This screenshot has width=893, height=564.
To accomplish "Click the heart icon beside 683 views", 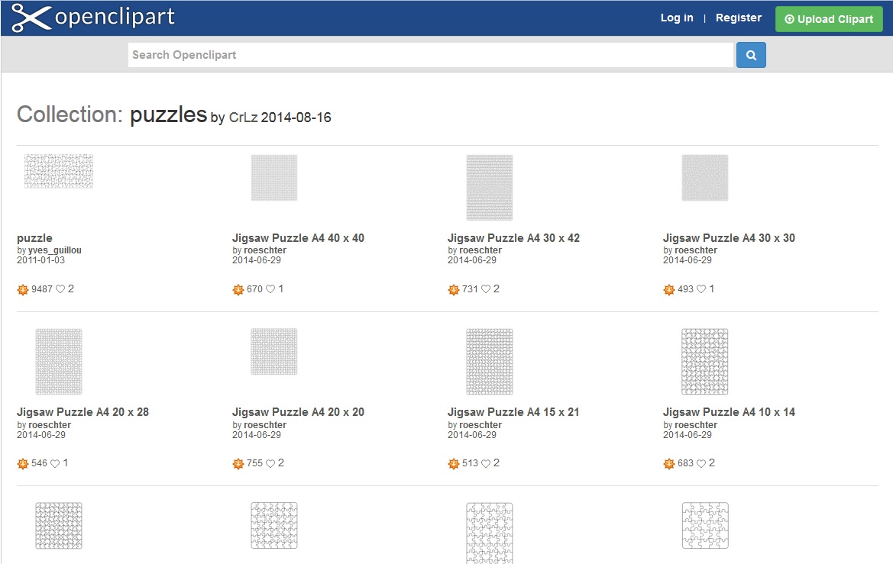I will 701,463.
